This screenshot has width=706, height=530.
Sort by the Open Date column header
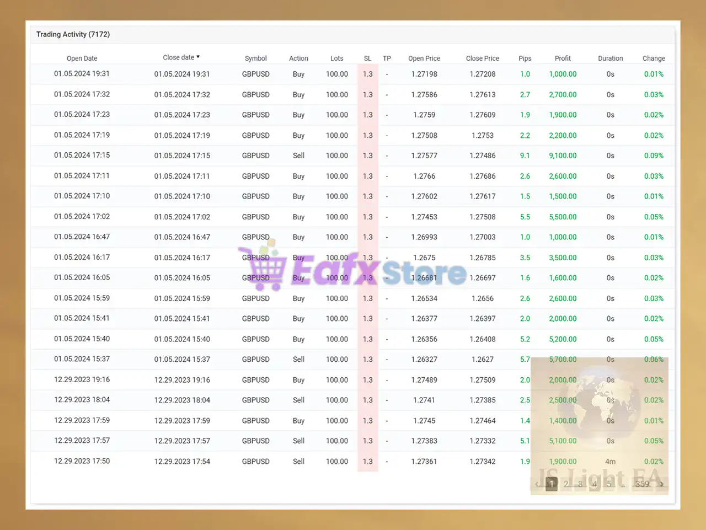[82, 58]
